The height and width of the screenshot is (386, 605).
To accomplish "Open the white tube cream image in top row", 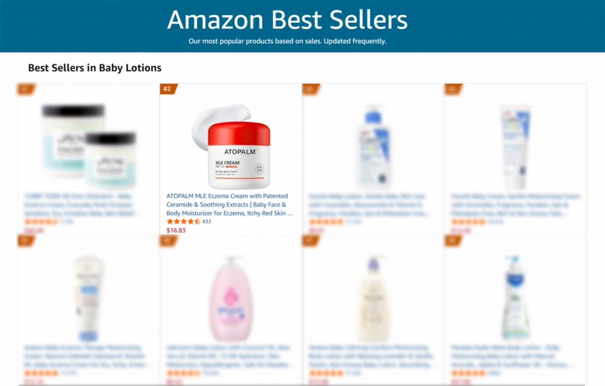I will pyautogui.click(x=515, y=146).
